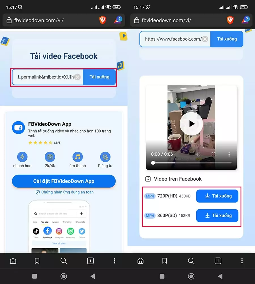The image size is (255, 284).
Task: Tap the âm thanh music icon
Action: click(78, 157)
